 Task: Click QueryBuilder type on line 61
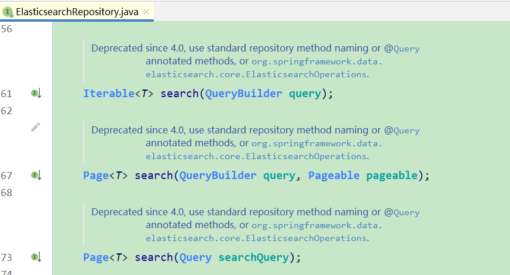click(244, 94)
